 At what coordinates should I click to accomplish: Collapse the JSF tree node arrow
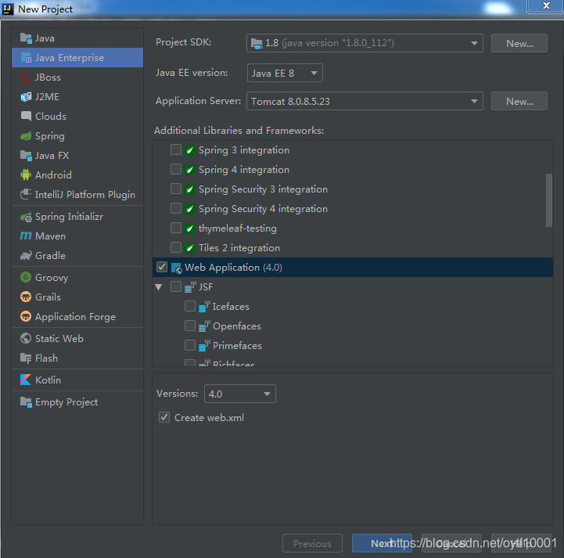point(159,287)
